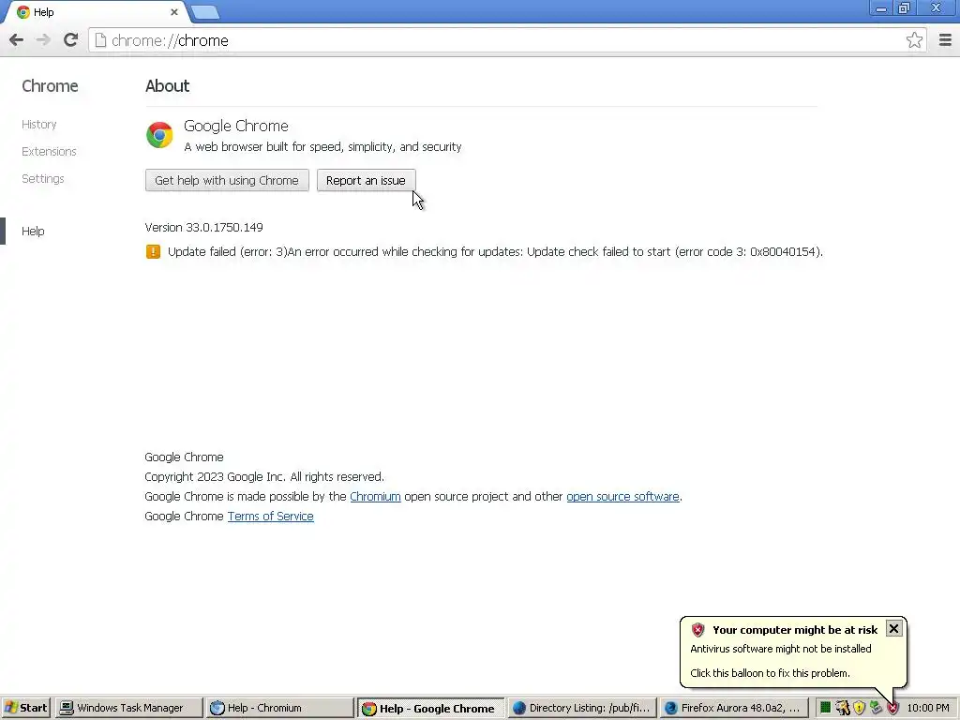
Task: Switch to Directory Listing taskbar window
Action: (581, 708)
